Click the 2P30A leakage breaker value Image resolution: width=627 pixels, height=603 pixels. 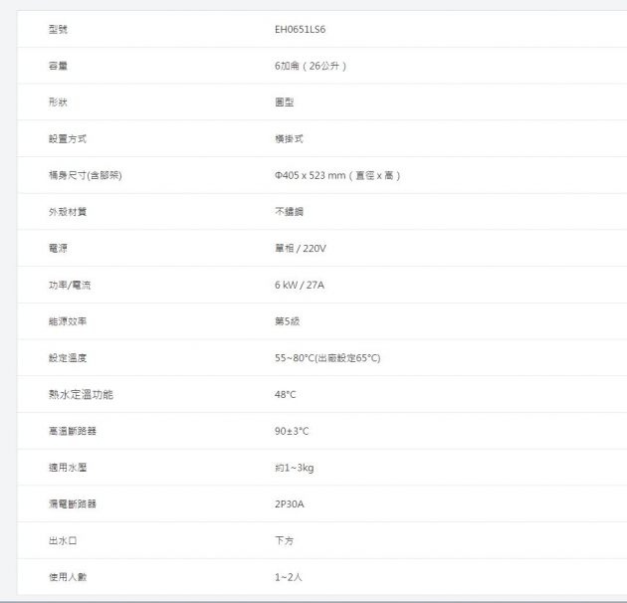(x=290, y=504)
